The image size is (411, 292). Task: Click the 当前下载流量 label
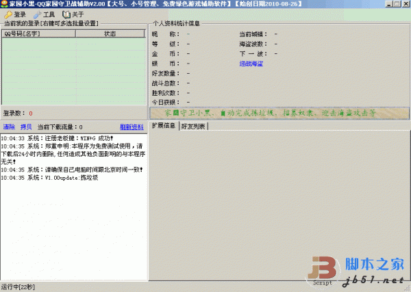tap(60, 127)
